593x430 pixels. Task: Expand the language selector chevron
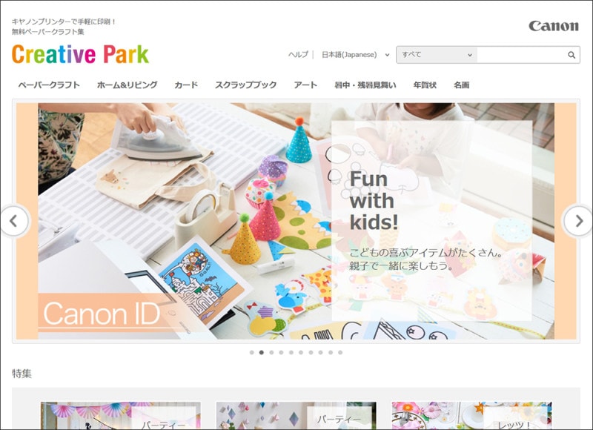click(x=388, y=55)
